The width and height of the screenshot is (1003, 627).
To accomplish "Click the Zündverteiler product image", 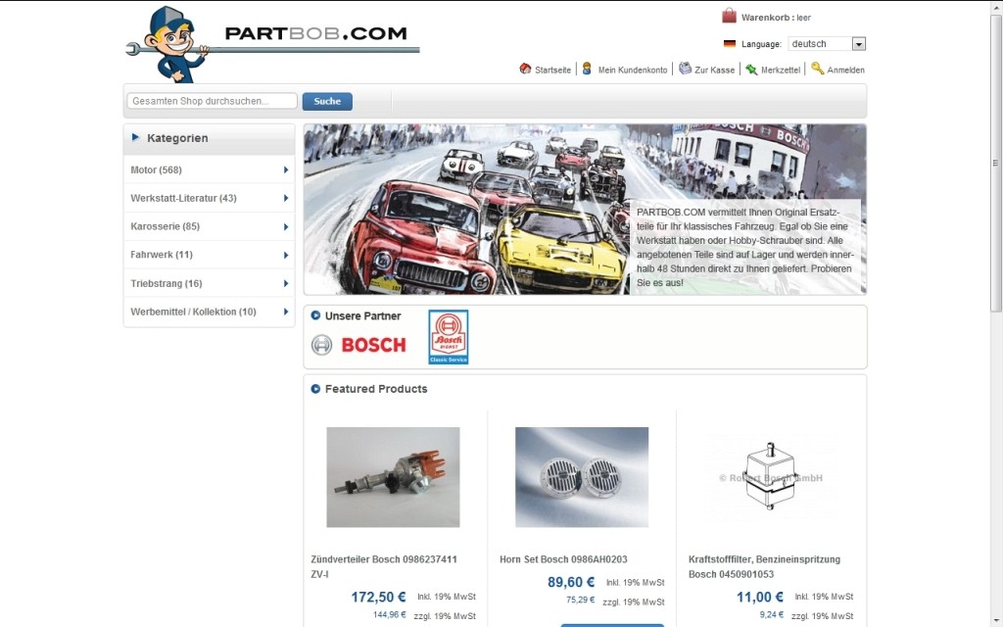I will 393,477.
